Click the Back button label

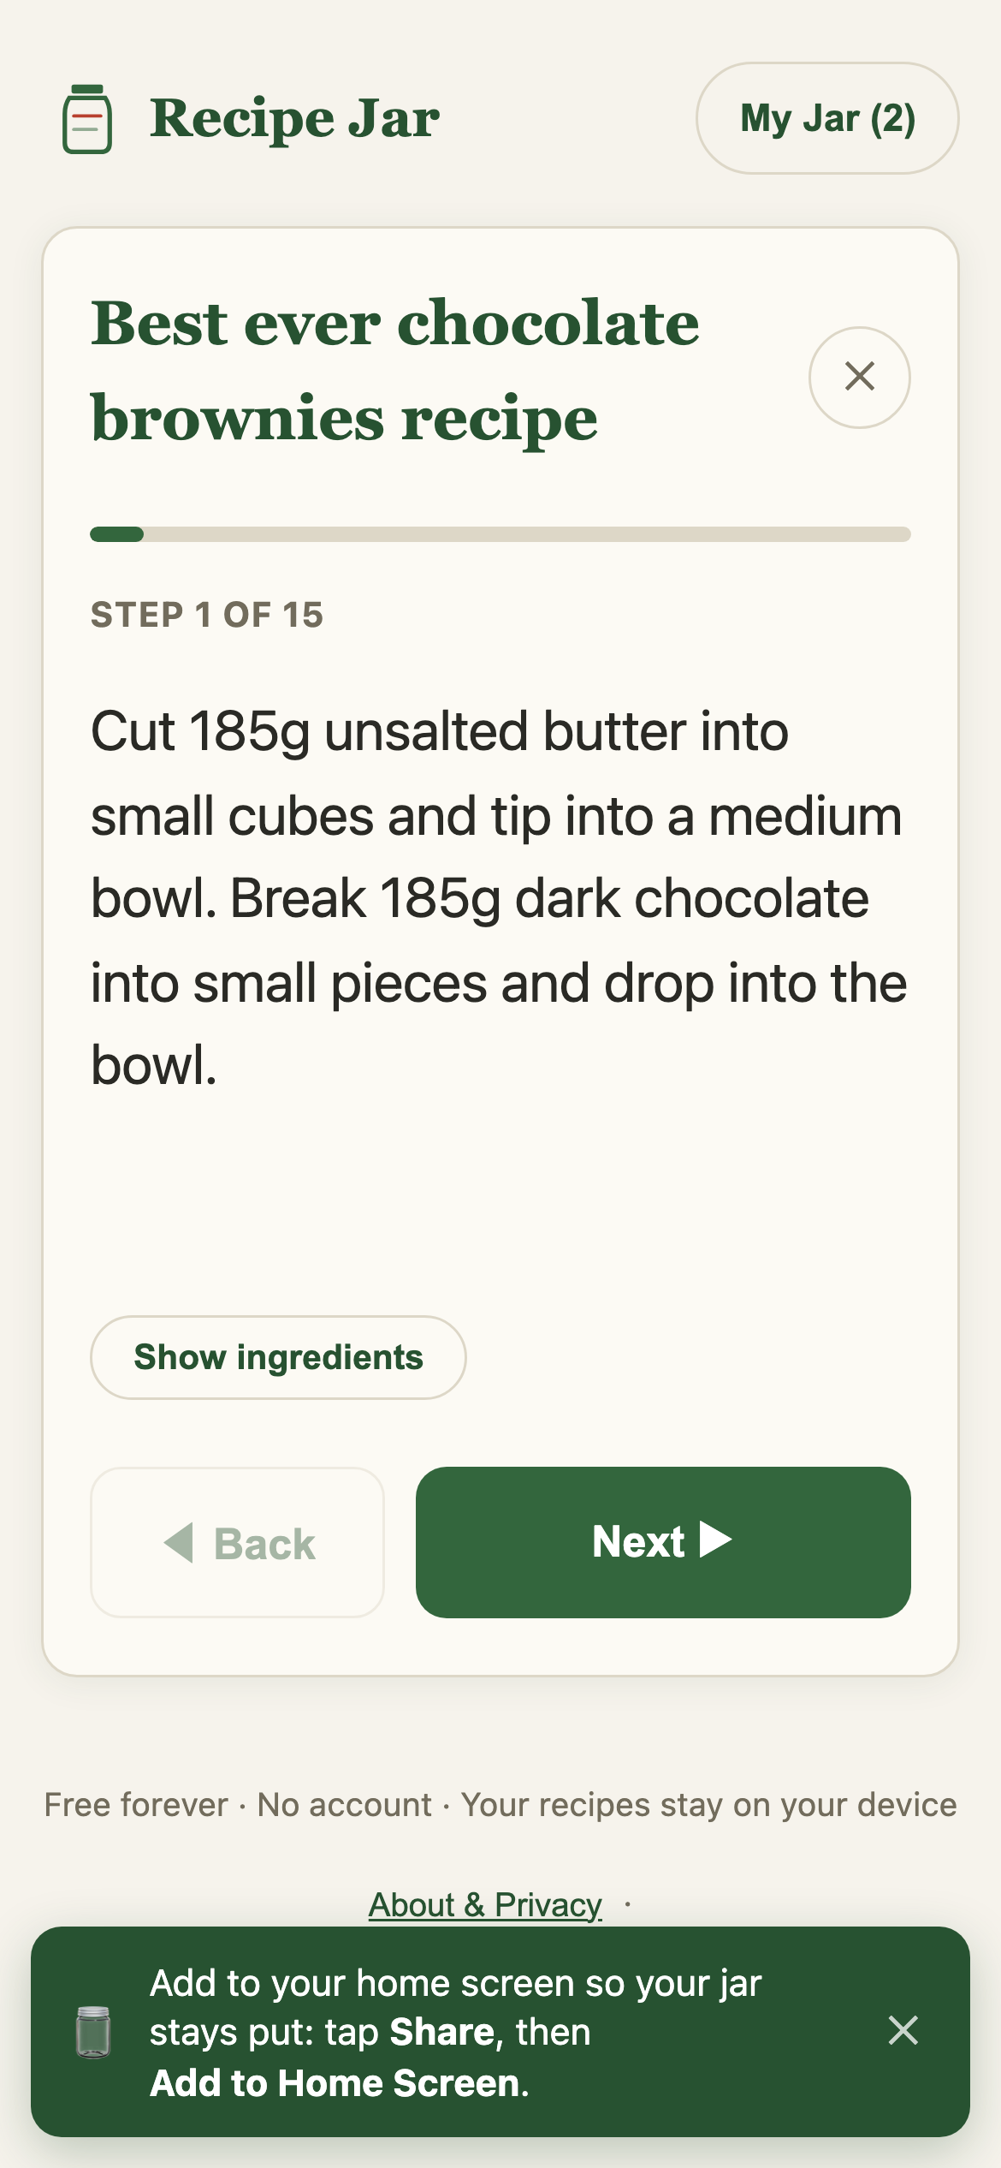pos(264,1544)
